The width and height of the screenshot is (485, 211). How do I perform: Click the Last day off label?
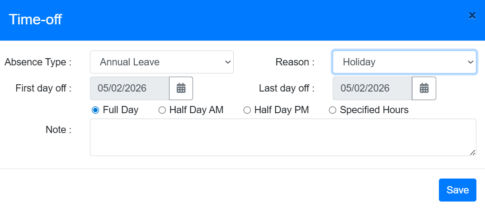(x=287, y=88)
